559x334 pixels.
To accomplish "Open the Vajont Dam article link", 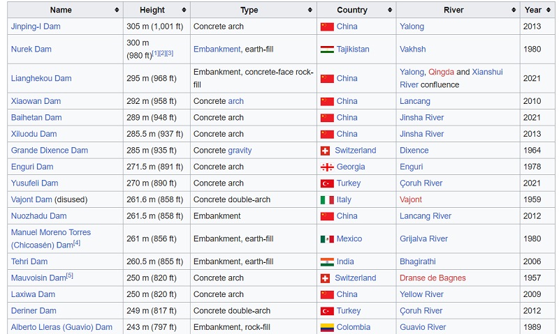I will [x=31, y=199].
